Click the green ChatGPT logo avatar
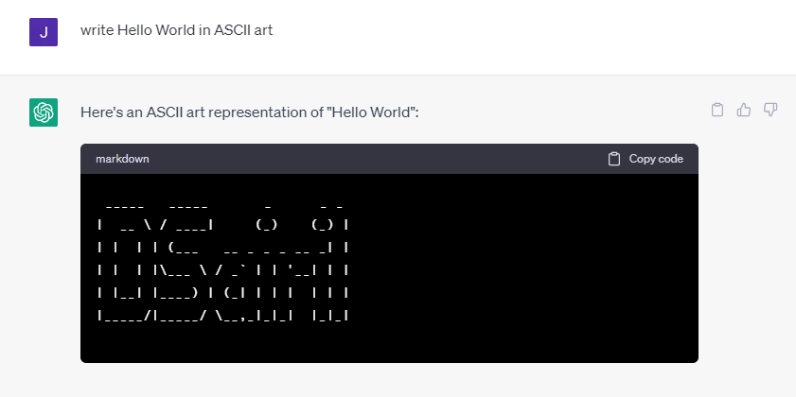The width and height of the screenshot is (796, 397). point(44,112)
